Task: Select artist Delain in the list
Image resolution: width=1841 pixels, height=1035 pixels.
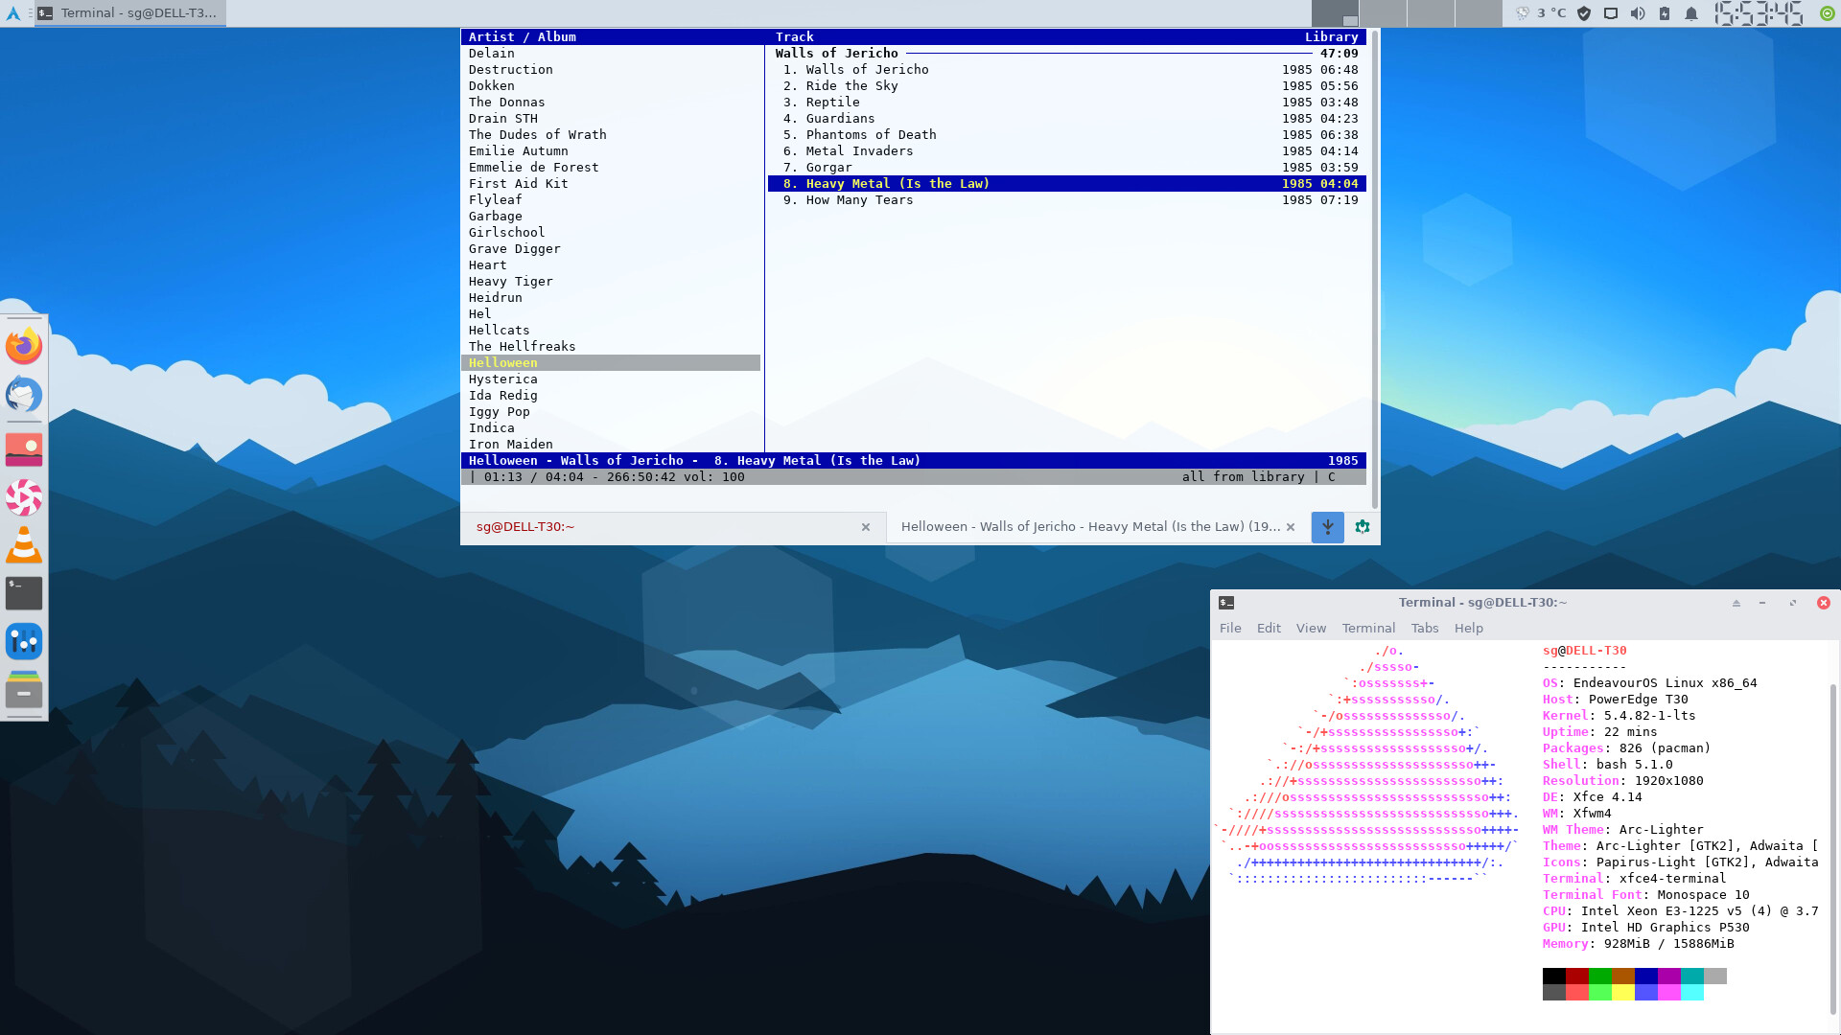Action: pyautogui.click(x=611, y=54)
